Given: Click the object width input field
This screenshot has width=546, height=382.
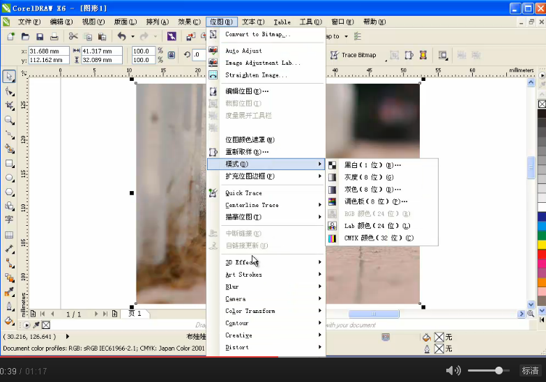Looking at the screenshot, I should (102, 51).
